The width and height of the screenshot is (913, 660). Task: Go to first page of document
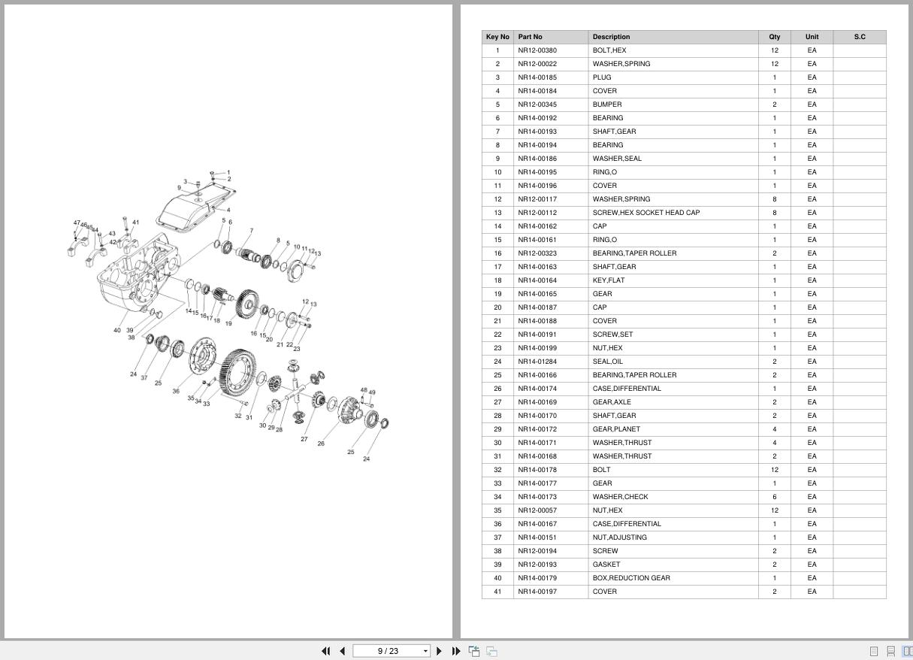point(326,651)
